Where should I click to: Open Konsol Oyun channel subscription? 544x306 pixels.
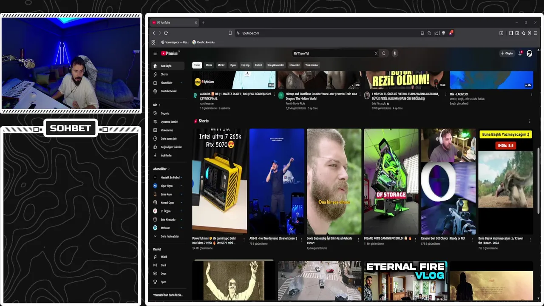point(167,203)
